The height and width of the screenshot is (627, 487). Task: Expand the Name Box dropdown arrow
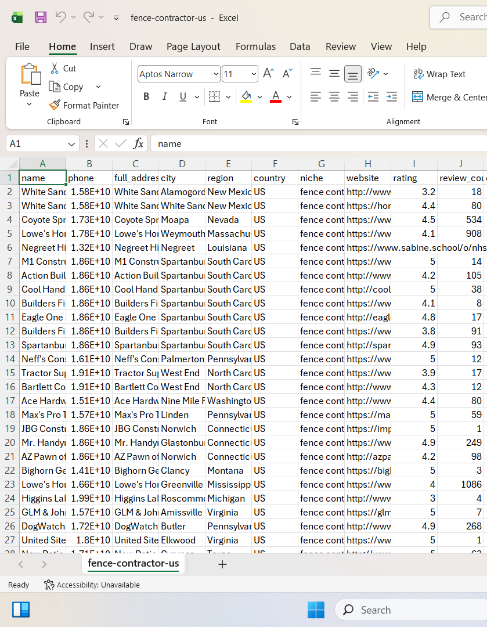(71, 145)
